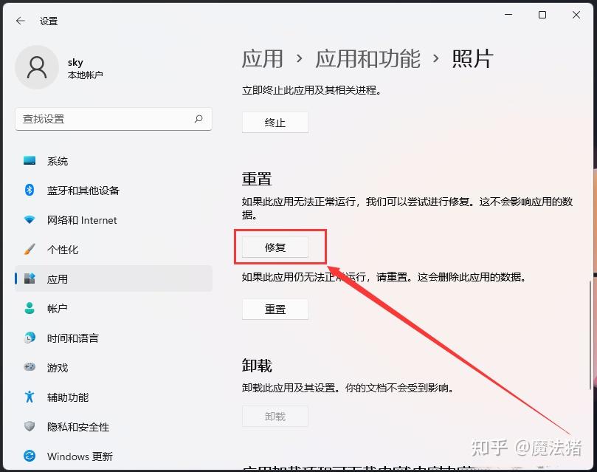Image resolution: width=597 pixels, height=472 pixels.
Task: Open 隐私和安全性 settings
Action: pos(114,426)
